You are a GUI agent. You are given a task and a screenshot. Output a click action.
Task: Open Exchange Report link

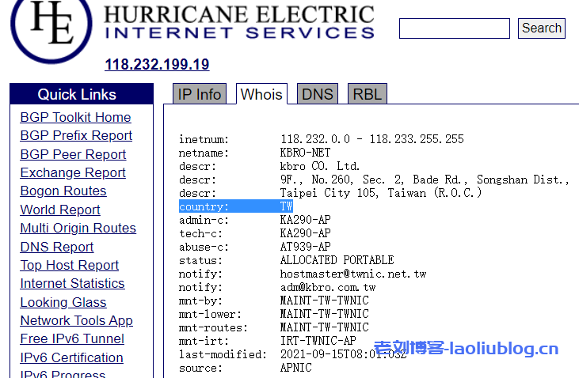click(x=73, y=172)
